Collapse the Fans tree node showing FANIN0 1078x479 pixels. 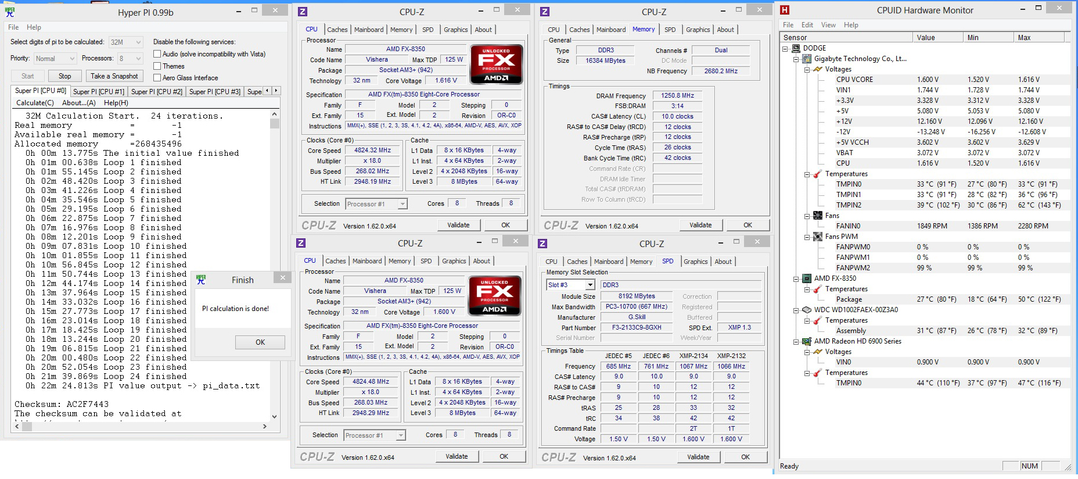[x=807, y=216]
